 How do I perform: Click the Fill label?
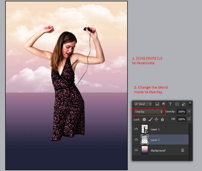click(173, 119)
